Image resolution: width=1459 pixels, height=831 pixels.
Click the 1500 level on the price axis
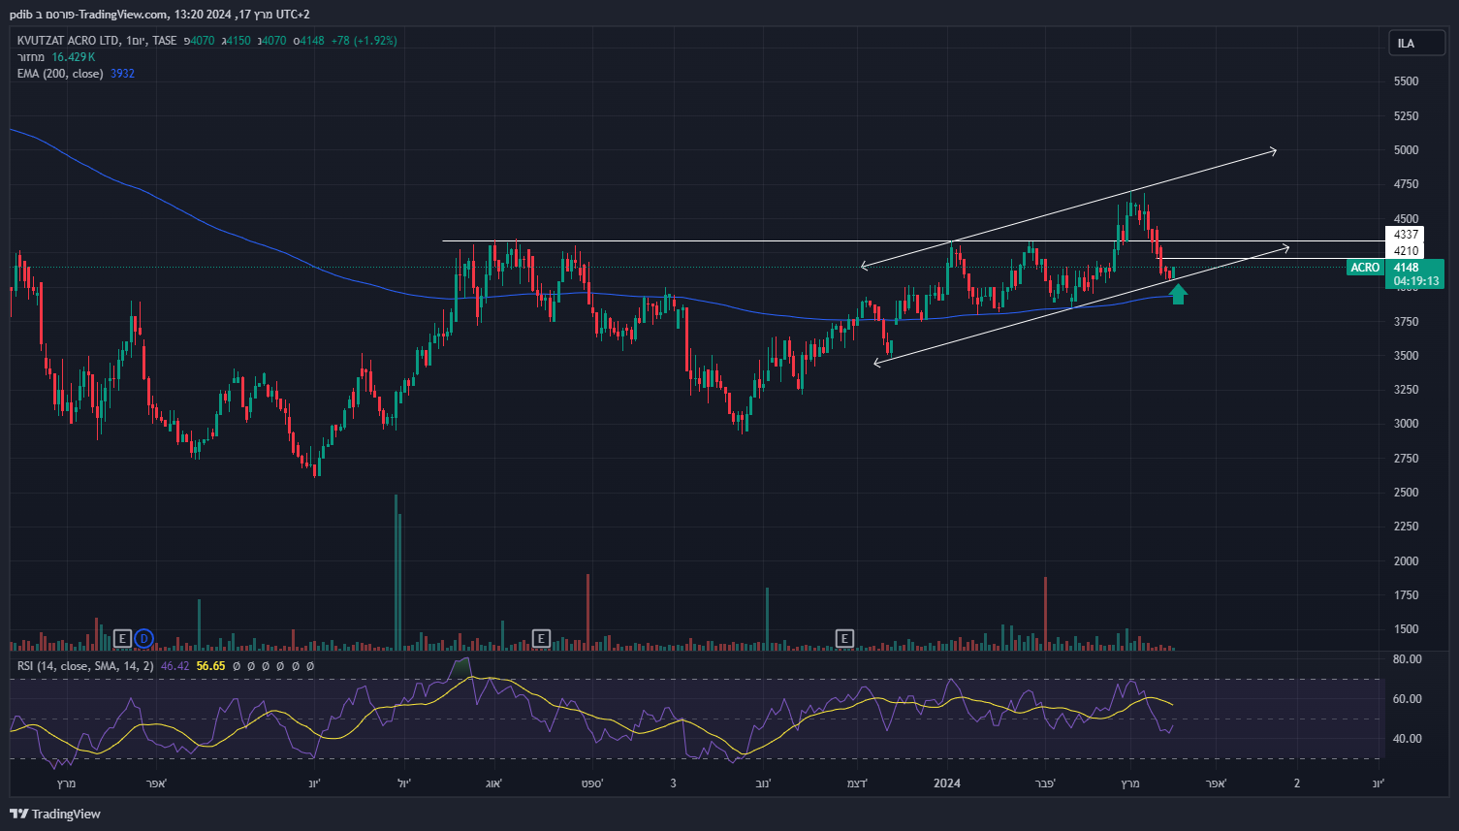(1406, 629)
